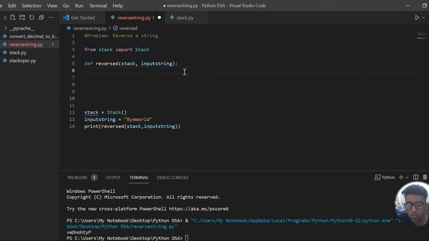Open Go menu
The width and height of the screenshot is (429, 241).
point(66,5)
